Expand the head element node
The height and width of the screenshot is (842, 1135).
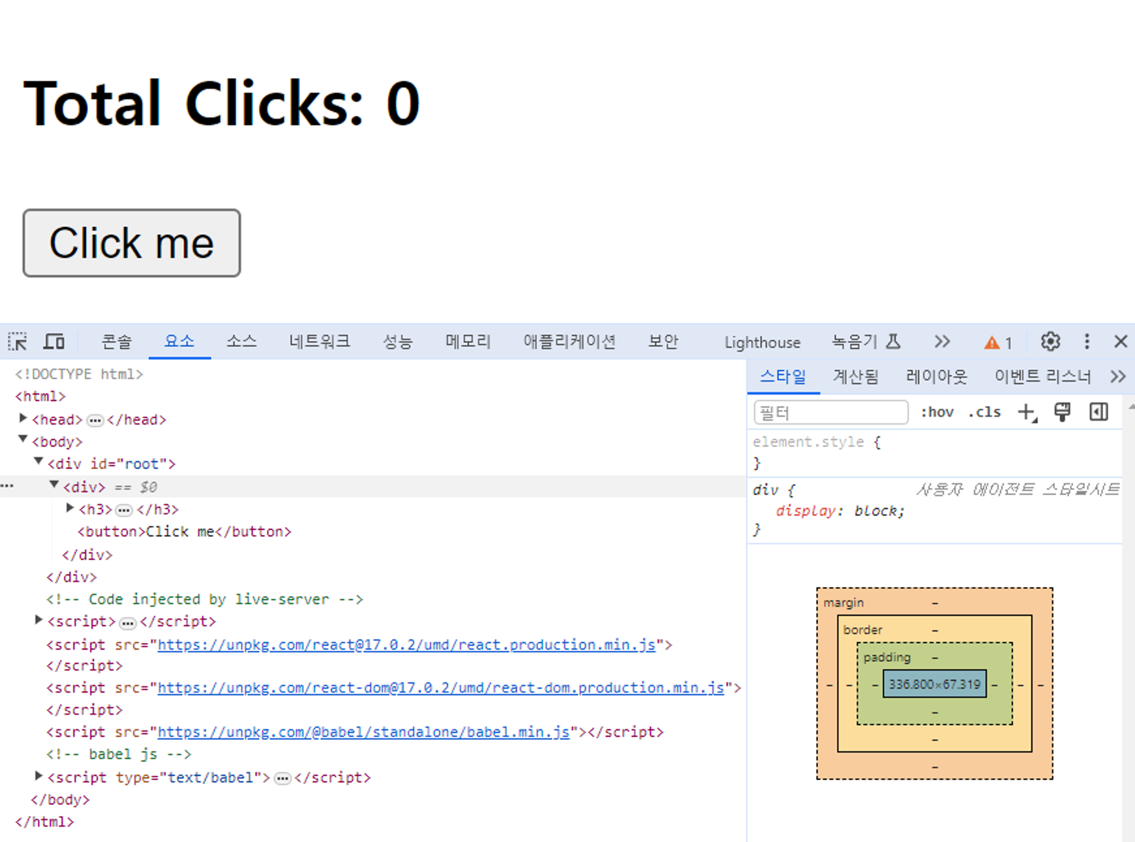pos(23,418)
